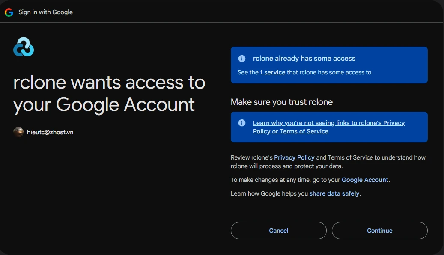Click 'rclone already has some access' title text

click(x=304, y=59)
